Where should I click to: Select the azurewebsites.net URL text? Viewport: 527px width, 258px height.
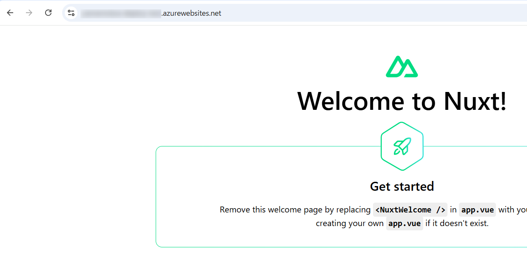(191, 13)
